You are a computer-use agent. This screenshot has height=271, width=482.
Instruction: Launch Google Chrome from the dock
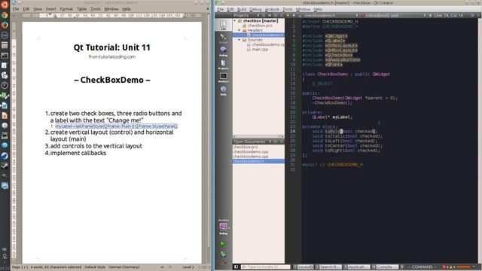(5, 15)
